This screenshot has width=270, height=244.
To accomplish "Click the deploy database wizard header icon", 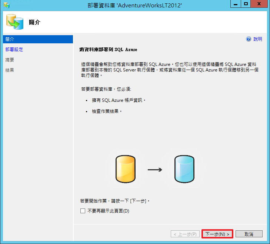I will pyautogui.click(x=15, y=22).
